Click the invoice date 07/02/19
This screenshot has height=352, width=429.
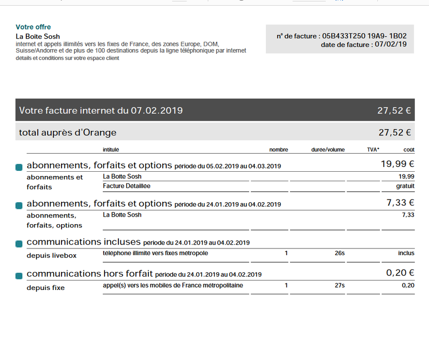[391, 44]
